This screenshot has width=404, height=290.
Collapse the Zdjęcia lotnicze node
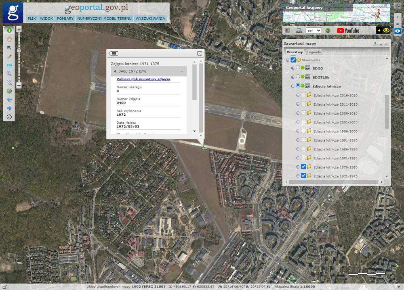coord(292,86)
